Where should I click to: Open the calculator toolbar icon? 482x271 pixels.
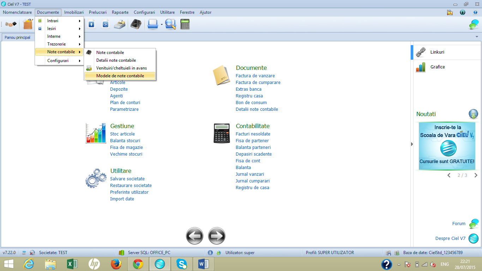(185, 24)
